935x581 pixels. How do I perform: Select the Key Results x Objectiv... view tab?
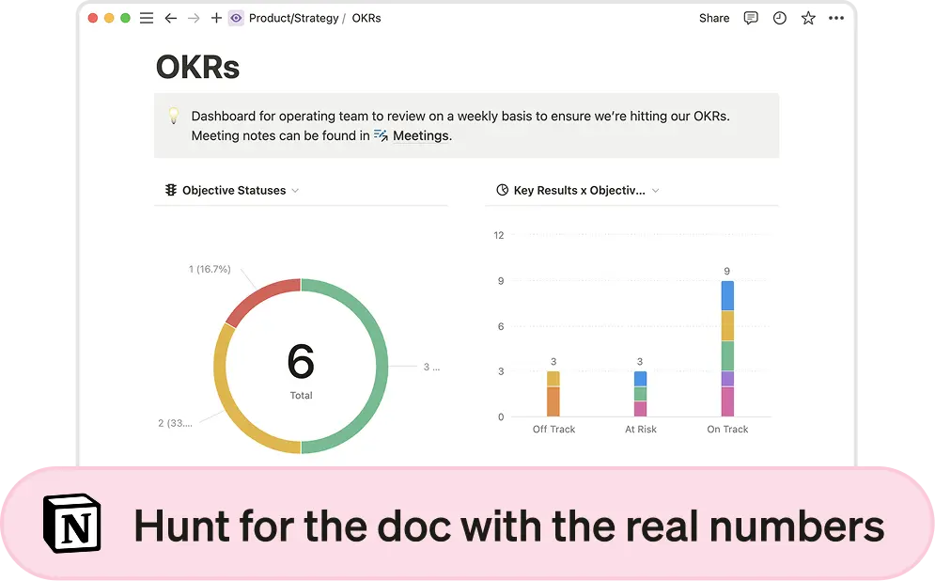pyautogui.click(x=577, y=190)
